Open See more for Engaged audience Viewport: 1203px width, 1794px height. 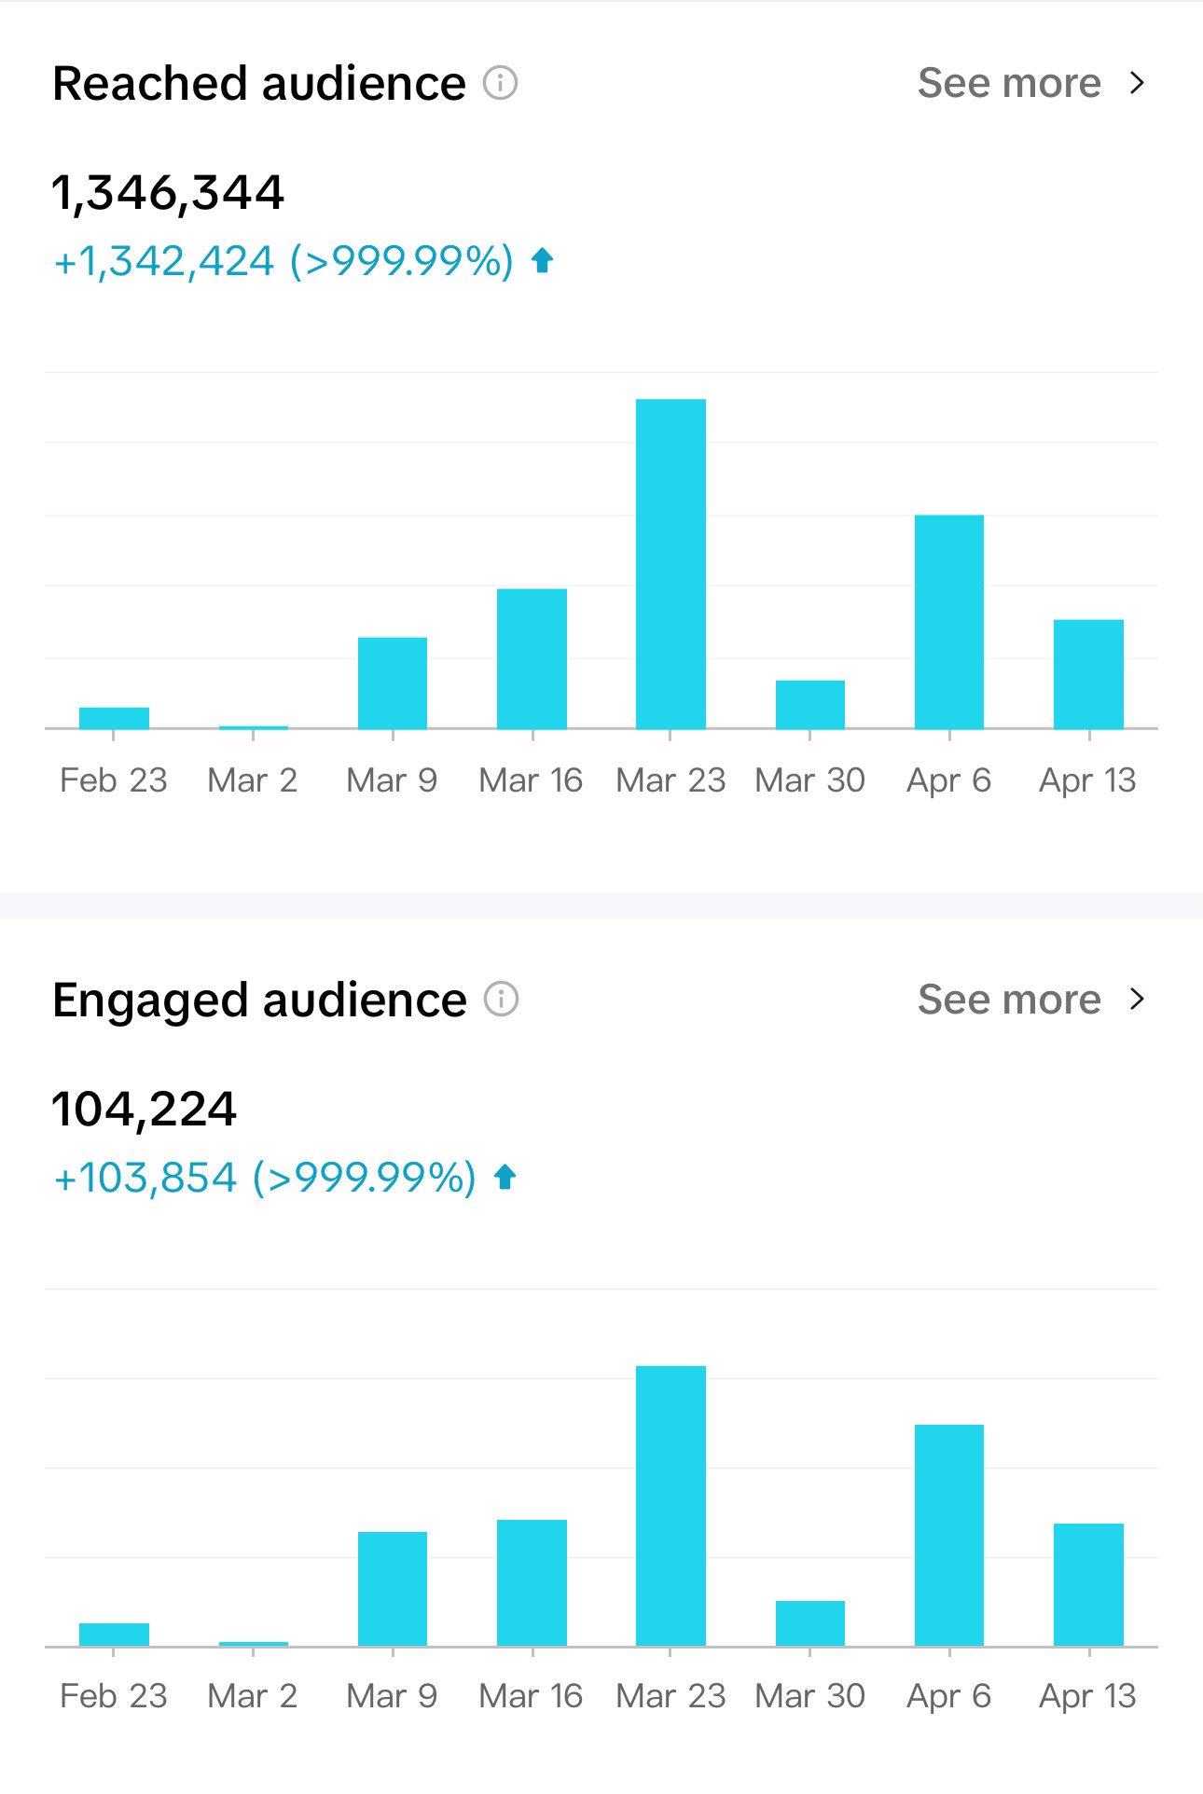point(1009,1000)
